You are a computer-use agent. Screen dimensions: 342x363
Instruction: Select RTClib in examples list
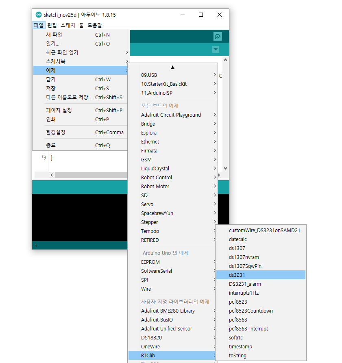(172, 356)
